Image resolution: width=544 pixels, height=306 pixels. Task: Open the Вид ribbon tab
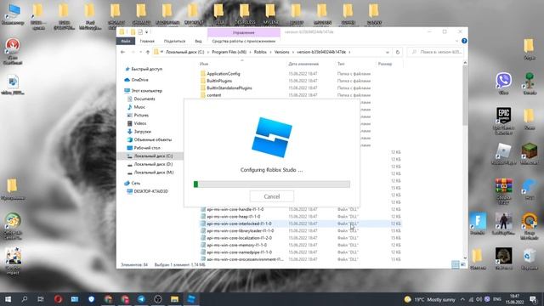[198, 41]
